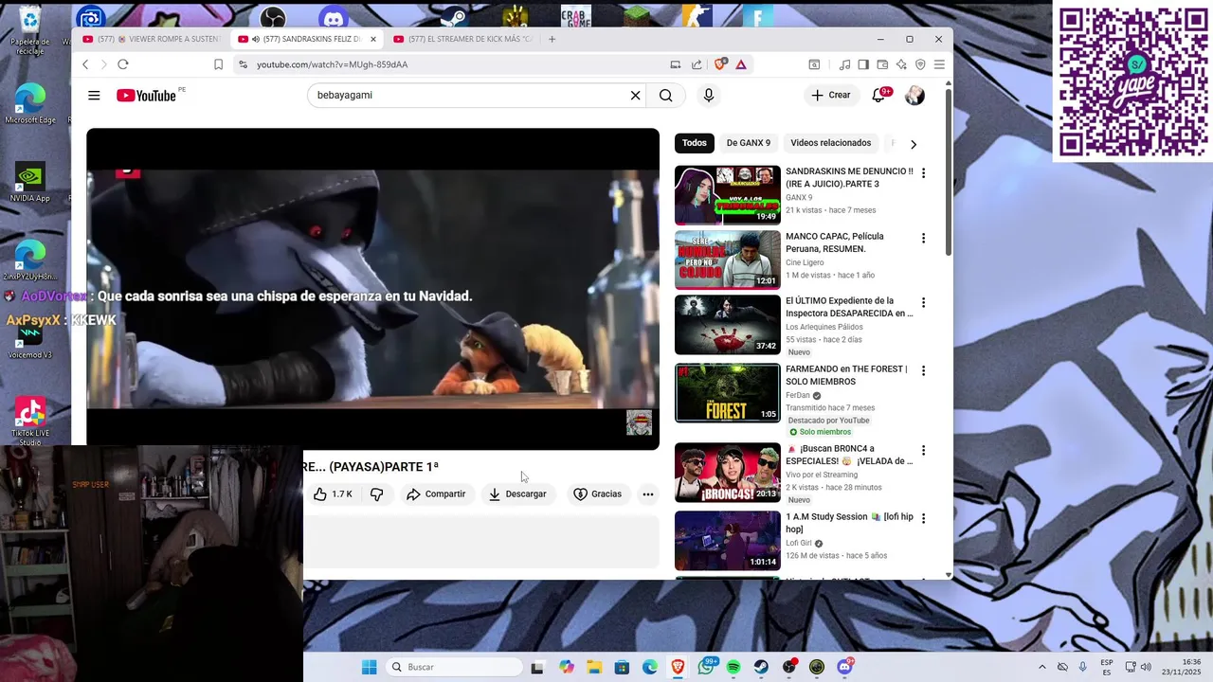Screen dimensions: 1213x682
Task: Open options for El ÚLTIMO Expediente video
Action: point(923,302)
